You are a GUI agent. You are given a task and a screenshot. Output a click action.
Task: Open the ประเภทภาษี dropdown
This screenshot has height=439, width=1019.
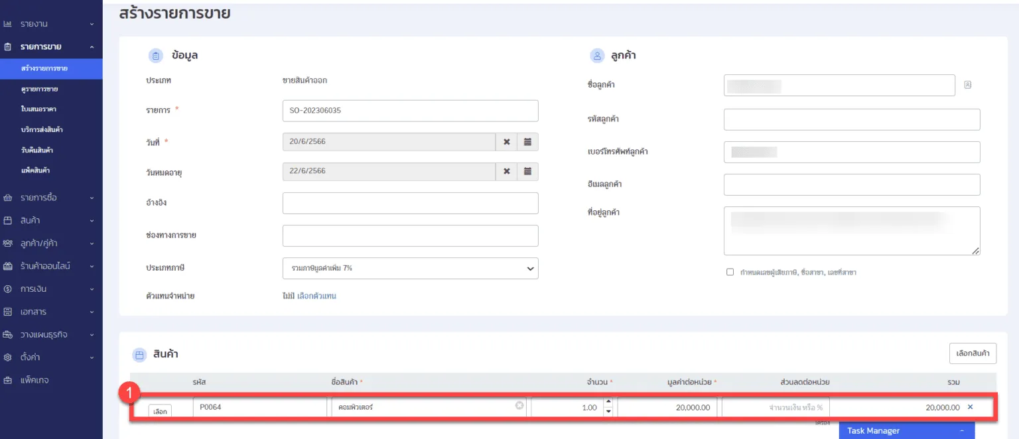coord(410,269)
